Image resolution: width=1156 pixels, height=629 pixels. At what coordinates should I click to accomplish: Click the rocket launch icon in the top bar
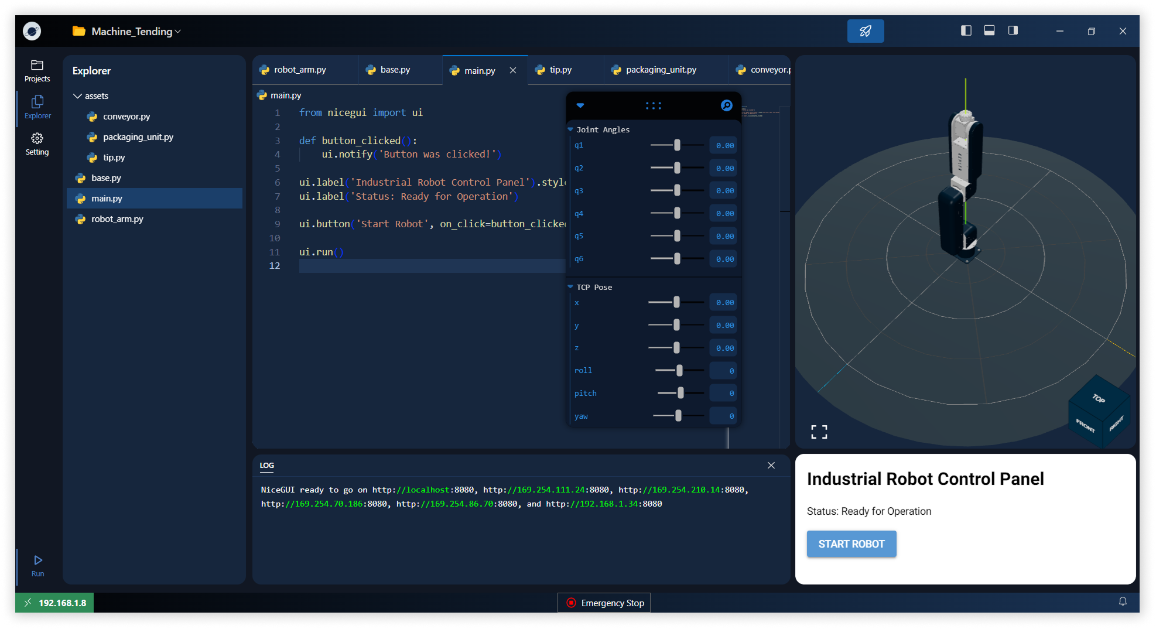866,30
